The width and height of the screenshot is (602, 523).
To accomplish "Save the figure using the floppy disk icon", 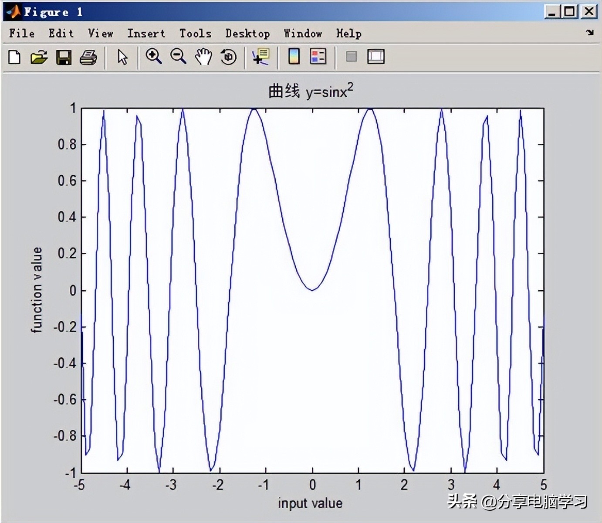I will click(x=64, y=57).
